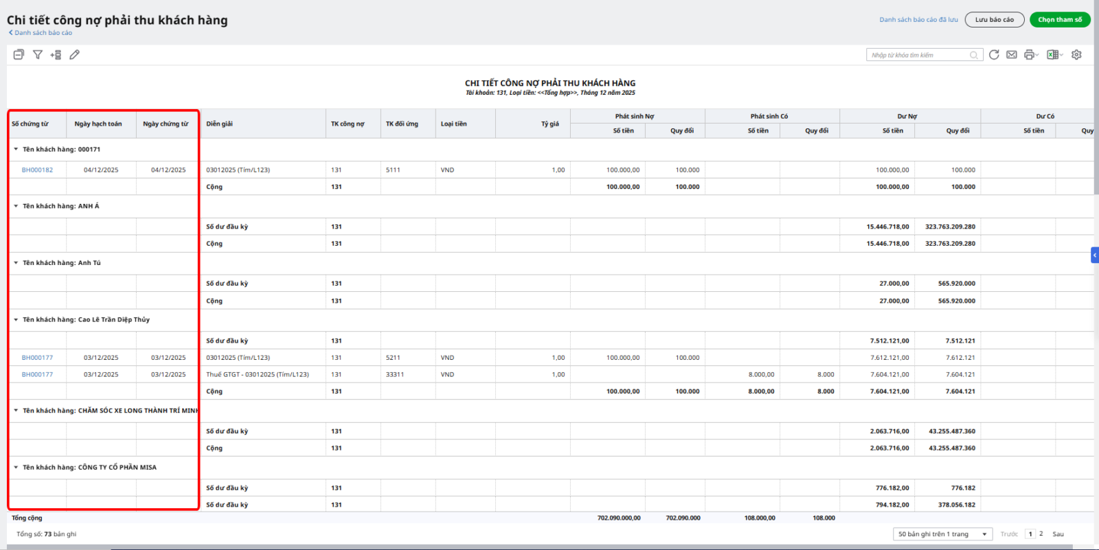Open voucher BH000182 link
The height and width of the screenshot is (550, 1099).
pos(37,170)
